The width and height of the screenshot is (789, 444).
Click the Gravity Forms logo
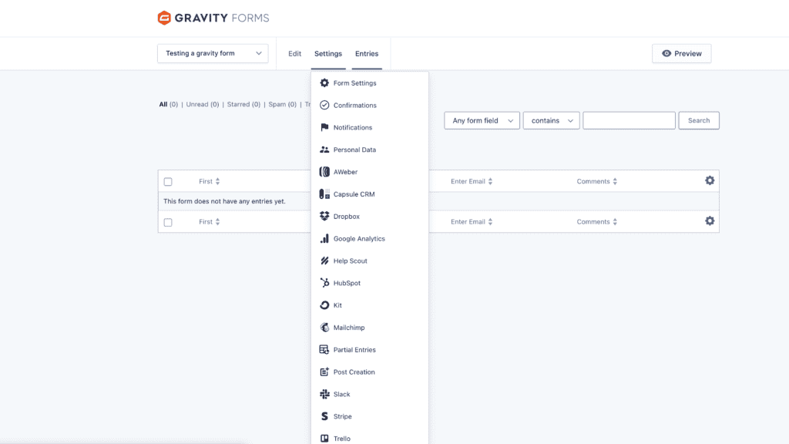pyautogui.click(x=213, y=18)
